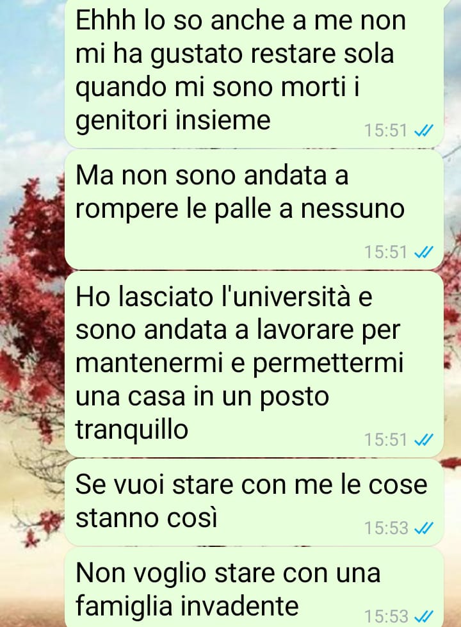Tap the 15:51 timestamp beside 'tranquillo'

(x=385, y=440)
